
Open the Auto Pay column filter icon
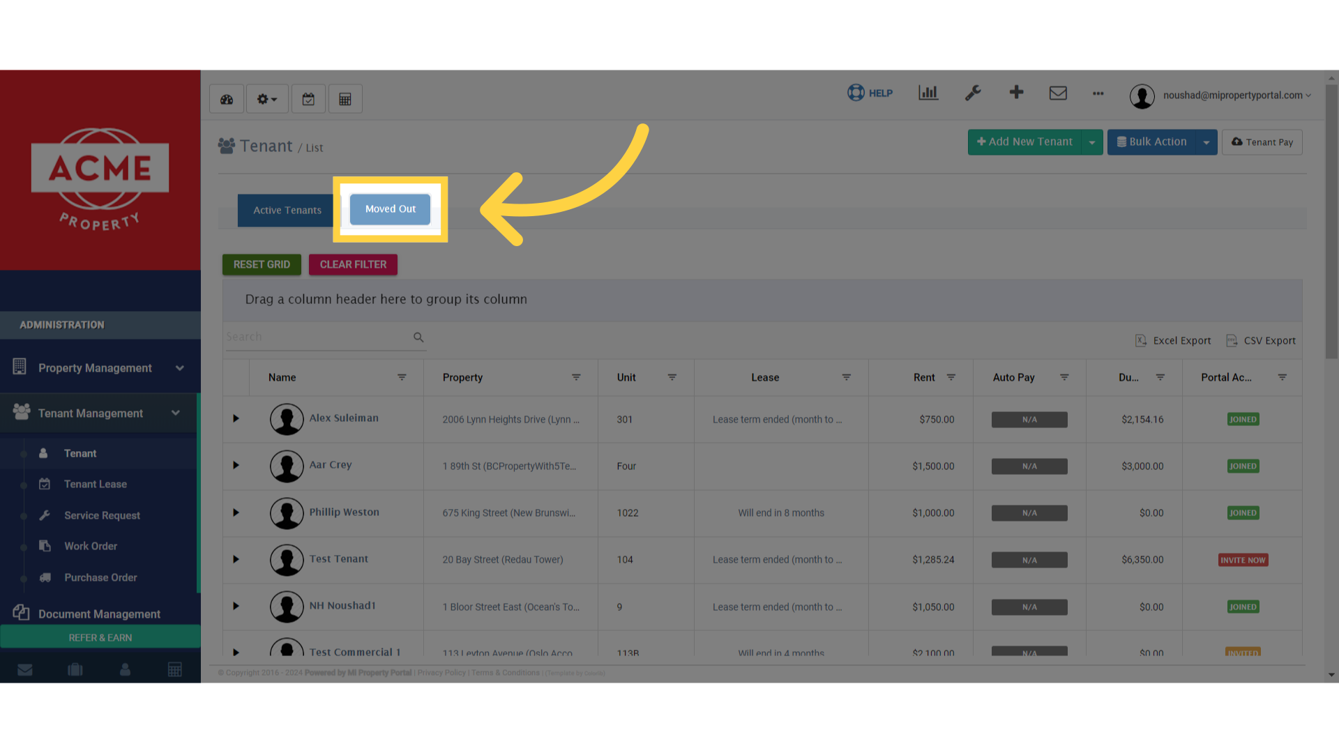(1064, 377)
